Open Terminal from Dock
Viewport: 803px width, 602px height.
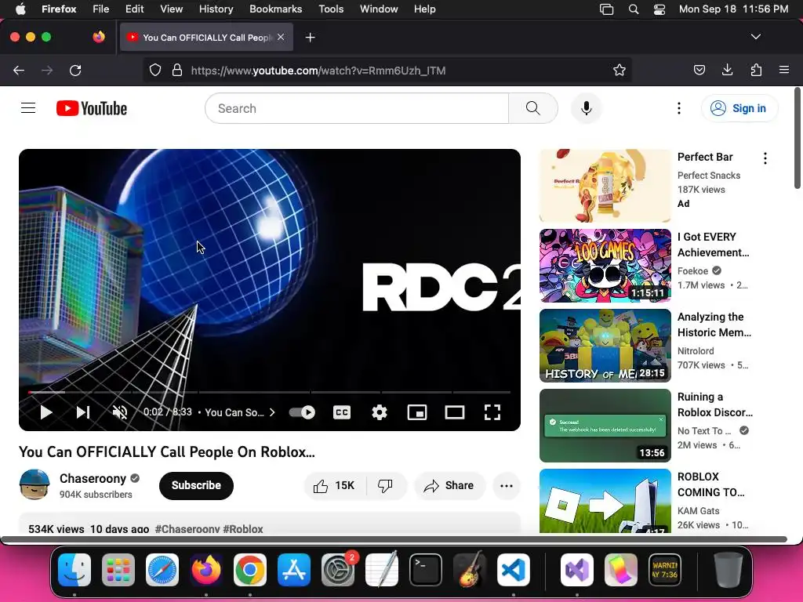pos(426,569)
